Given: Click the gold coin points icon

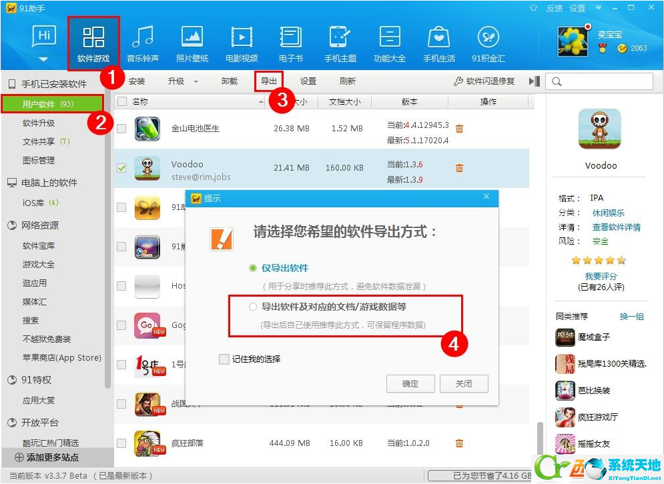Looking at the screenshot, I should (622, 48).
